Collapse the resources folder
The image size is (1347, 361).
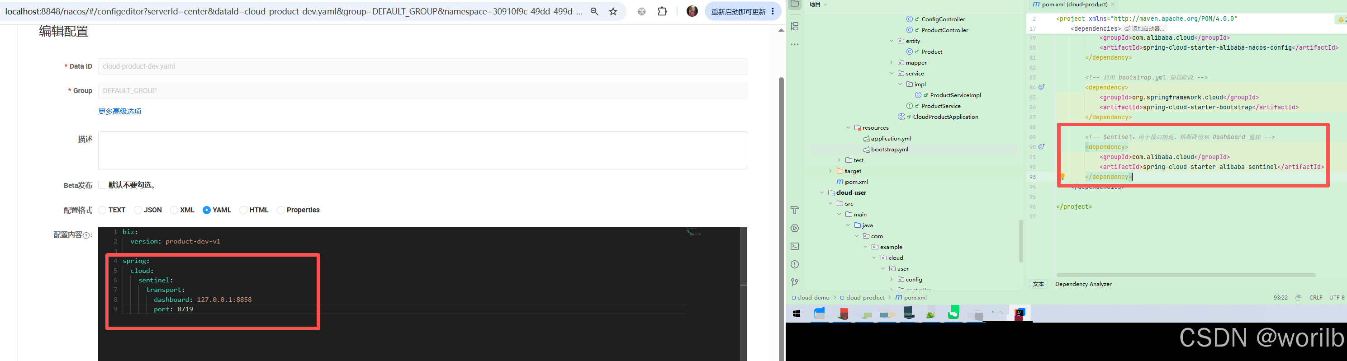(848, 127)
